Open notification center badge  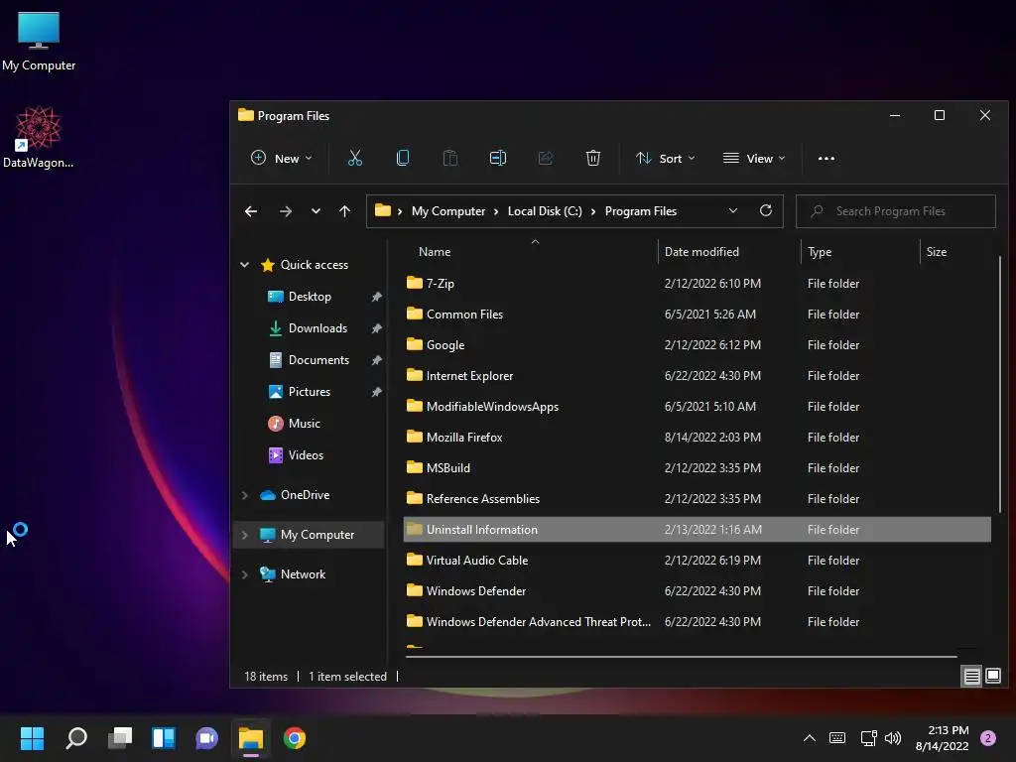[x=988, y=738]
